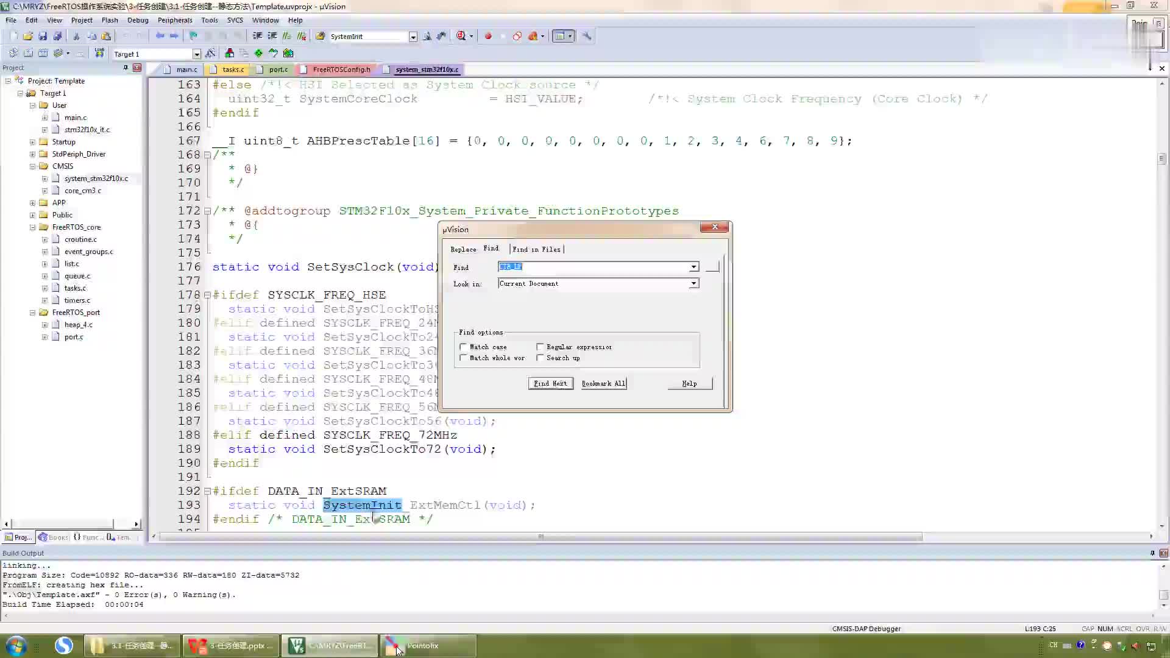Click Find Next button

[550, 383]
